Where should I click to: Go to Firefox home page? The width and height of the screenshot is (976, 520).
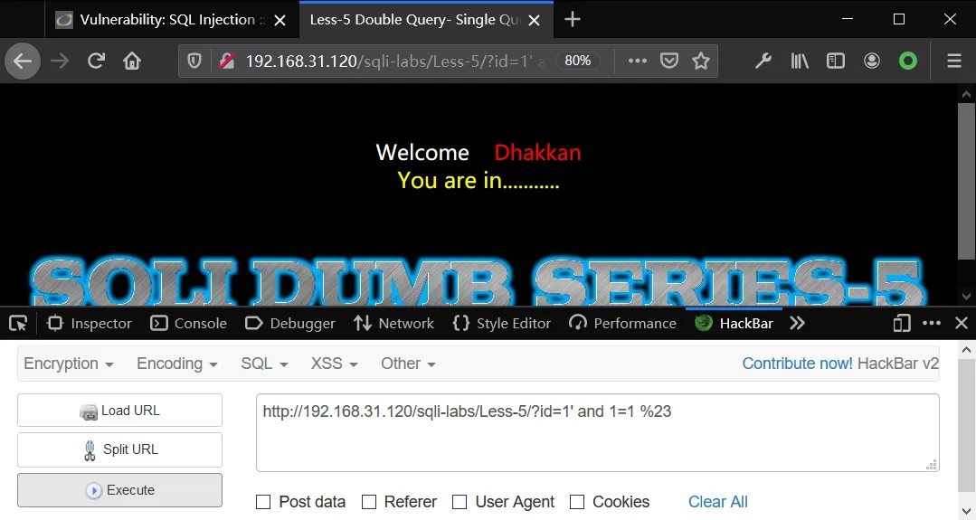132,61
